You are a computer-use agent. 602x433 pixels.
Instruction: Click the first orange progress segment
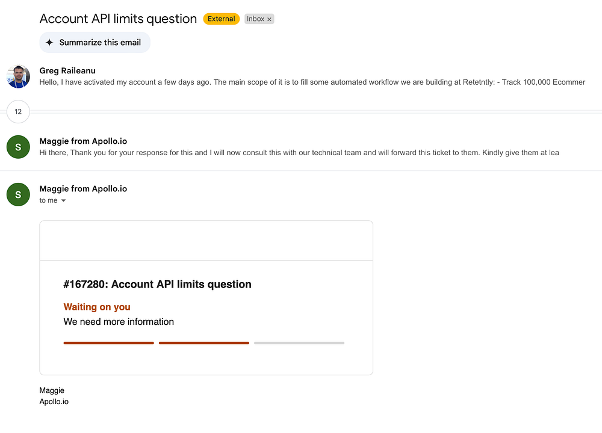click(x=108, y=343)
